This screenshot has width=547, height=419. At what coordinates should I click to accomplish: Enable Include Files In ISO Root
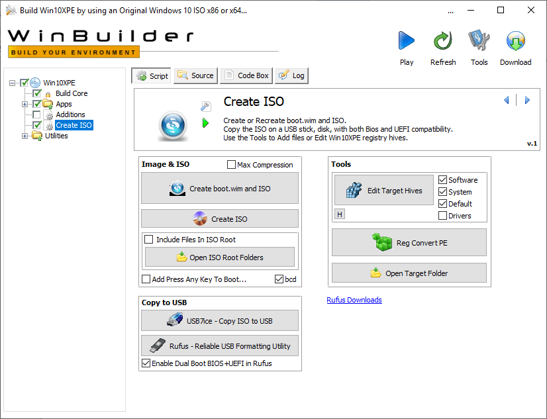148,240
